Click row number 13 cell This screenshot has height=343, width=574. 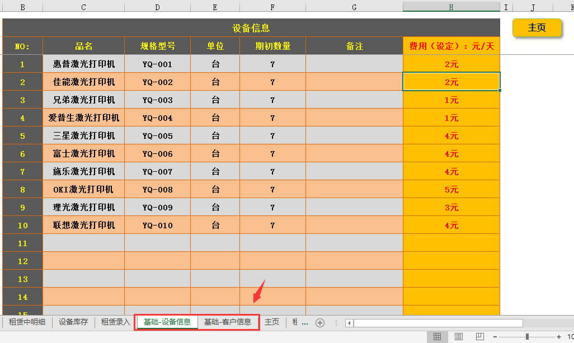pos(23,279)
